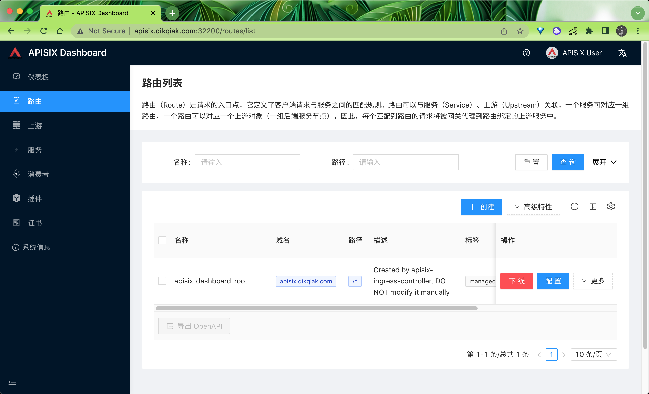Open the 高级特性 dropdown

point(533,207)
